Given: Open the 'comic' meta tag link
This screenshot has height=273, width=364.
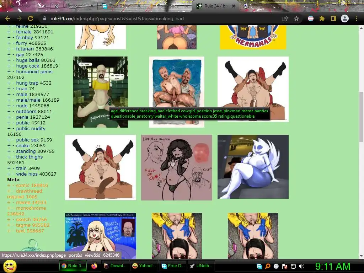Looking at the screenshot, I should tap(23, 185).
